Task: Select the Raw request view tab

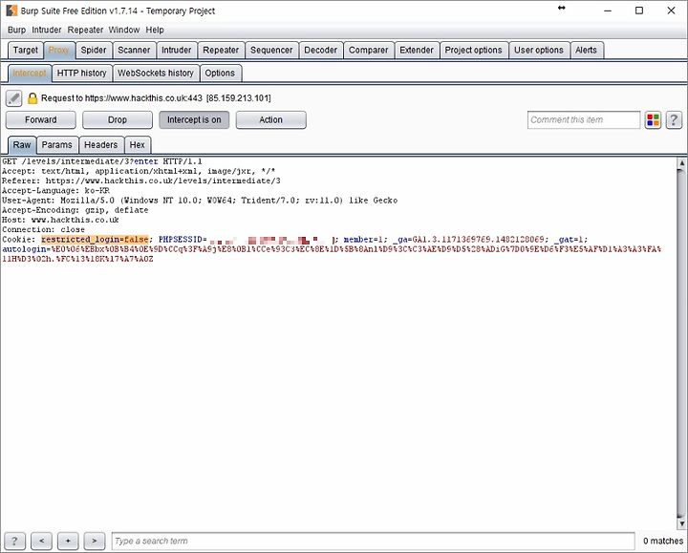Action: pos(22,145)
